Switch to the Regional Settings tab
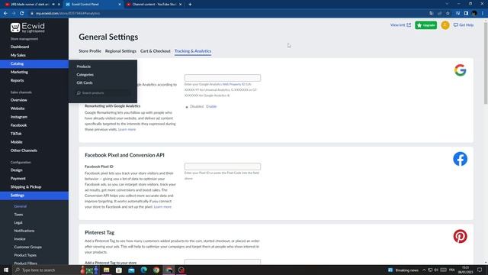Screen dimensions: 488x275 point(120,51)
